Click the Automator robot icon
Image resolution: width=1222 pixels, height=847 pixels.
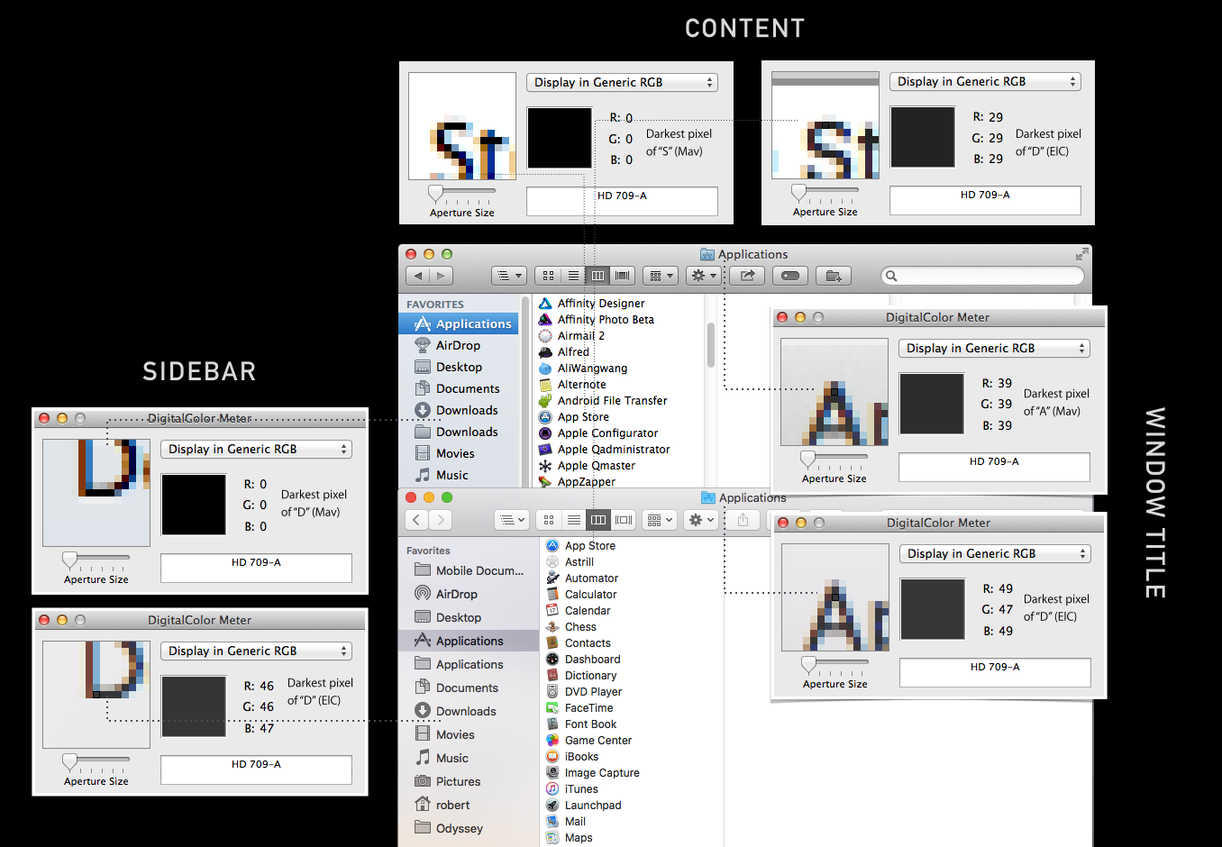click(552, 578)
